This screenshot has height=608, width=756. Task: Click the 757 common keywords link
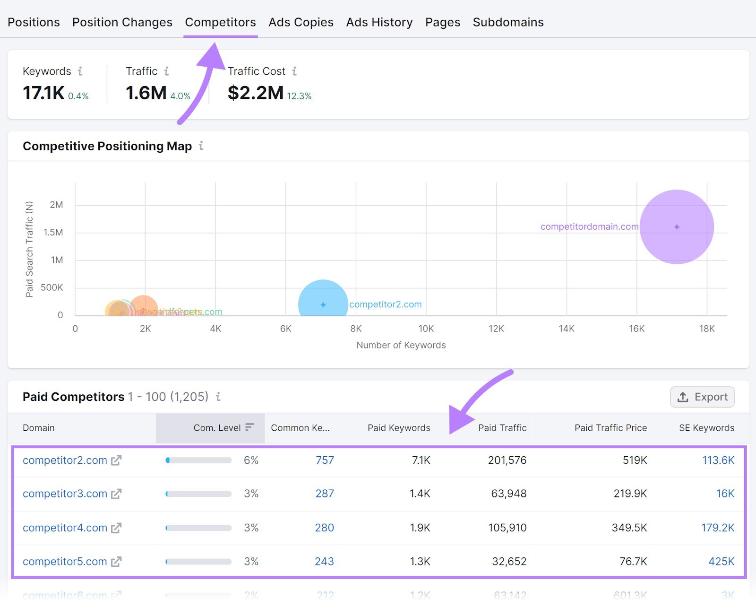click(325, 460)
